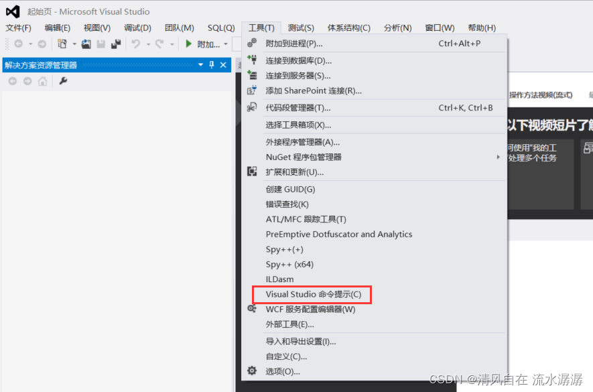This screenshot has height=392, width=593.
Task: Click the undo toolbar icon
Action: click(x=136, y=44)
